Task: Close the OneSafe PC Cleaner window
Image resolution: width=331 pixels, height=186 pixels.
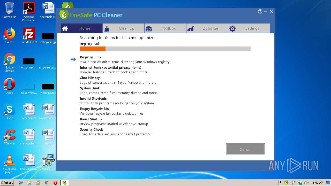Action: tap(271, 11)
